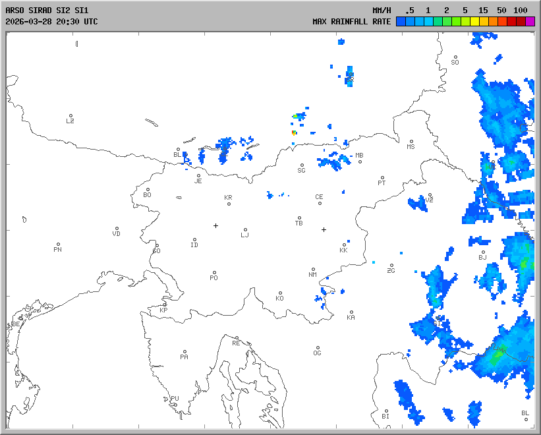Click the ARSO SIRAD SI2 SI1 title
The width and height of the screenshot is (541, 435).
pos(46,11)
